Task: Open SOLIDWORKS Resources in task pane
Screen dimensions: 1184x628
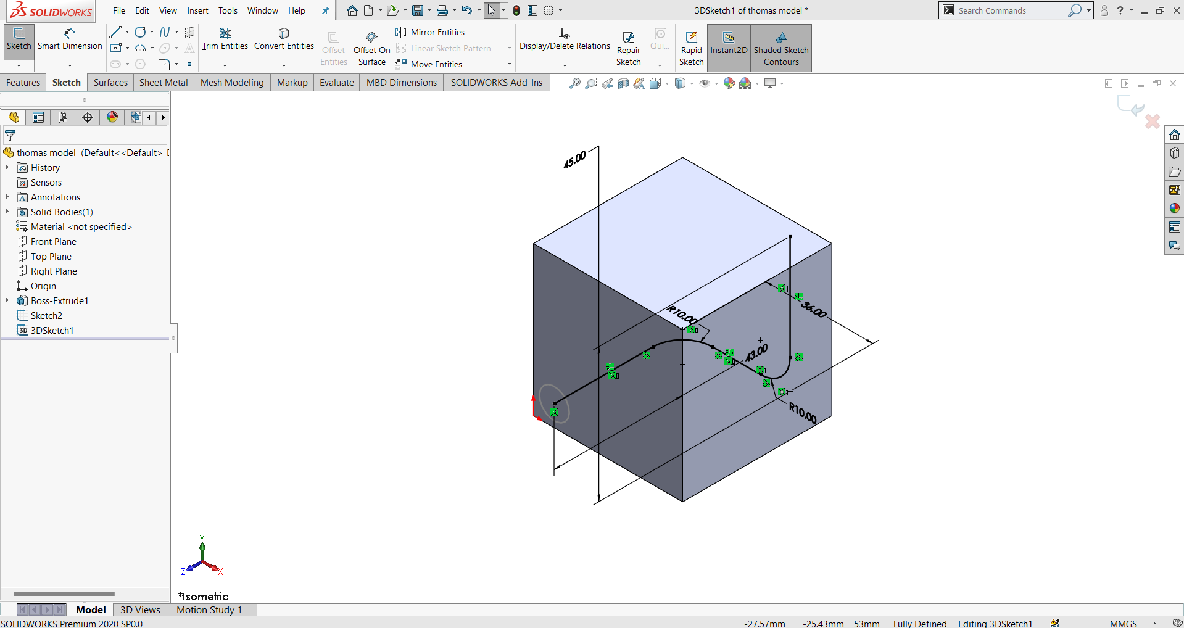Action: (1175, 135)
